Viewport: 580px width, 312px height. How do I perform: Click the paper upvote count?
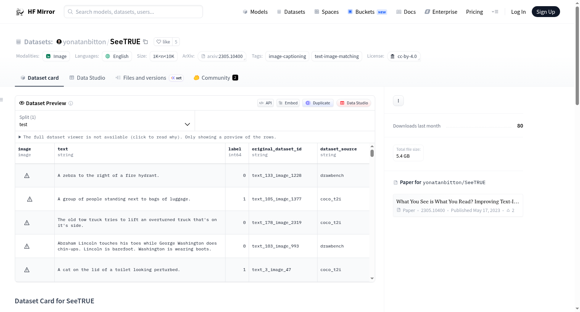tap(510, 210)
